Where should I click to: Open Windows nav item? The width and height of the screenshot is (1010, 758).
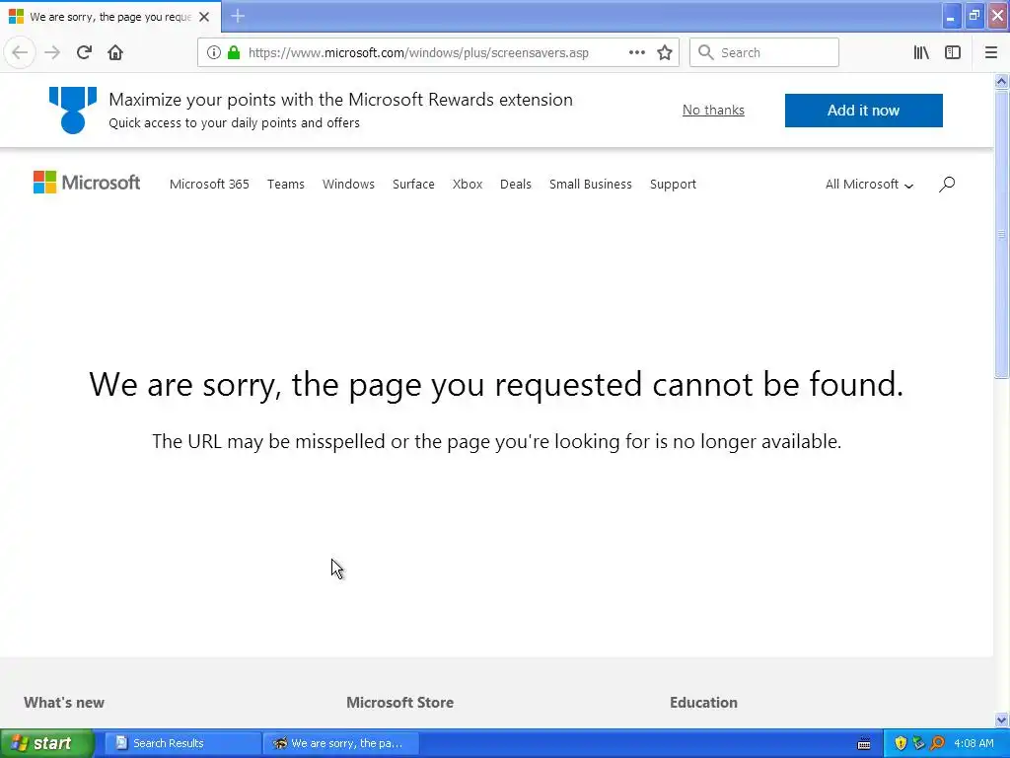tap(348, 185)
